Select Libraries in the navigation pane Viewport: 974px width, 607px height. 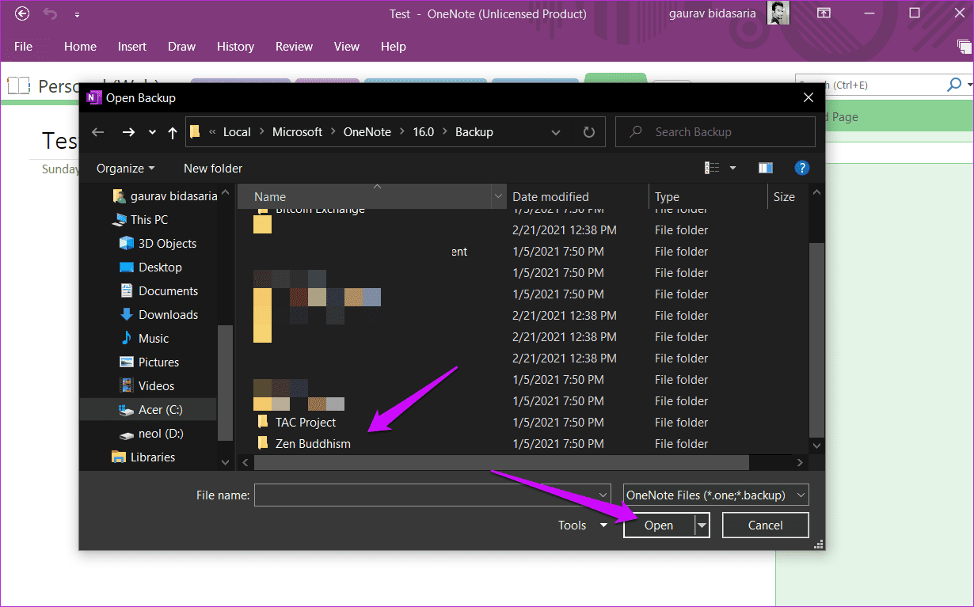143,457
